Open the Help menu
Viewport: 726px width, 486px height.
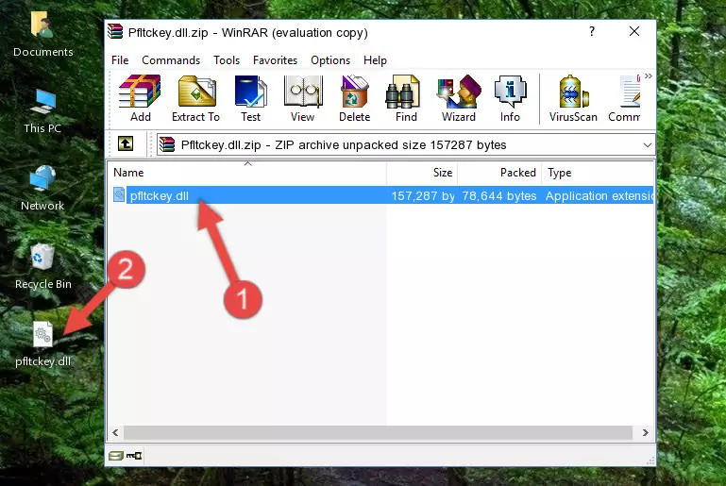(x=375, y=60)
